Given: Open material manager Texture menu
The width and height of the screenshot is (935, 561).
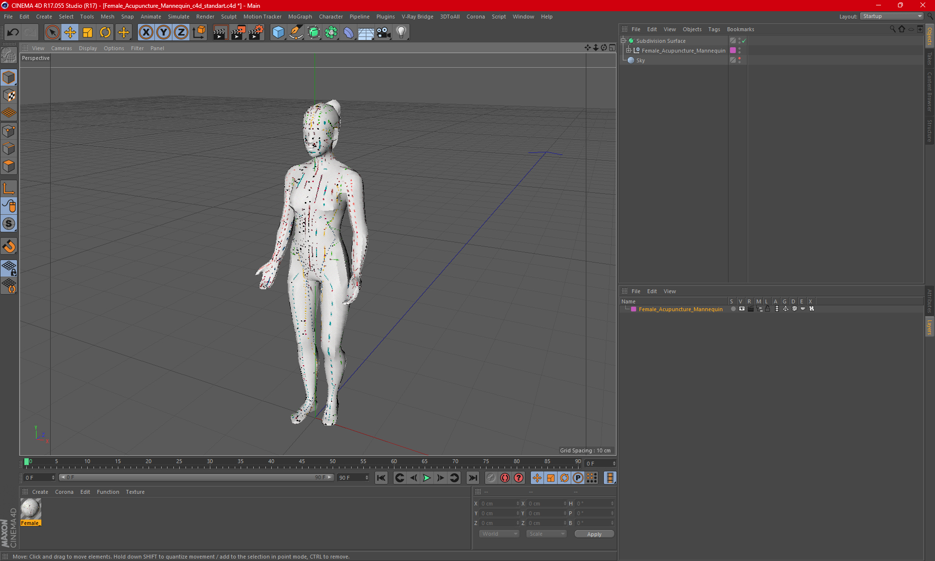Looking at the screenshot, I should click(x=135, y=492).
